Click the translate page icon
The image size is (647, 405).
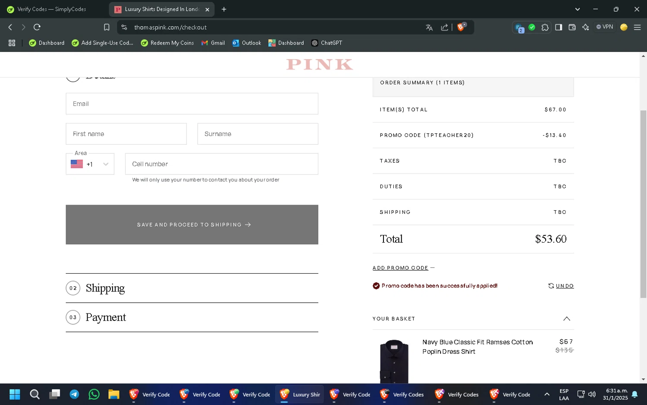429,27
